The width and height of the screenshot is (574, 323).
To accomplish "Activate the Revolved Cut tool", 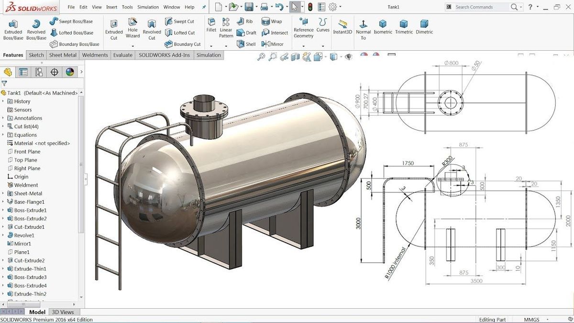I will [152, 30].
